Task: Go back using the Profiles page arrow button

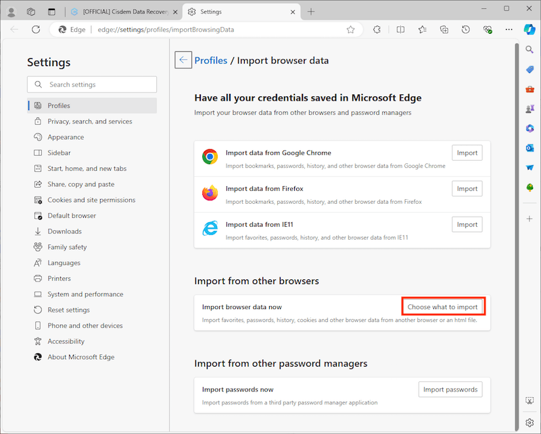Action: pyautogui.click(x=183, y=60)
